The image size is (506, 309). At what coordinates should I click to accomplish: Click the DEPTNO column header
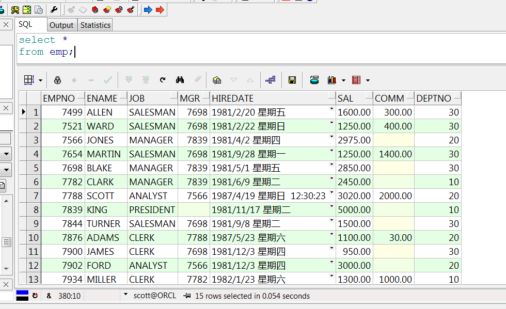click(x=438, y=98)
